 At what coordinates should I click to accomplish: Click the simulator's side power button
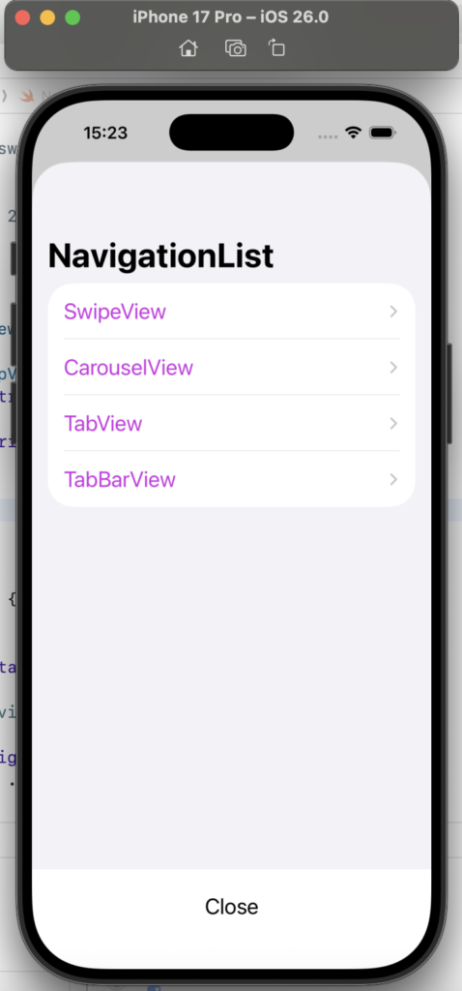(449, 394)
